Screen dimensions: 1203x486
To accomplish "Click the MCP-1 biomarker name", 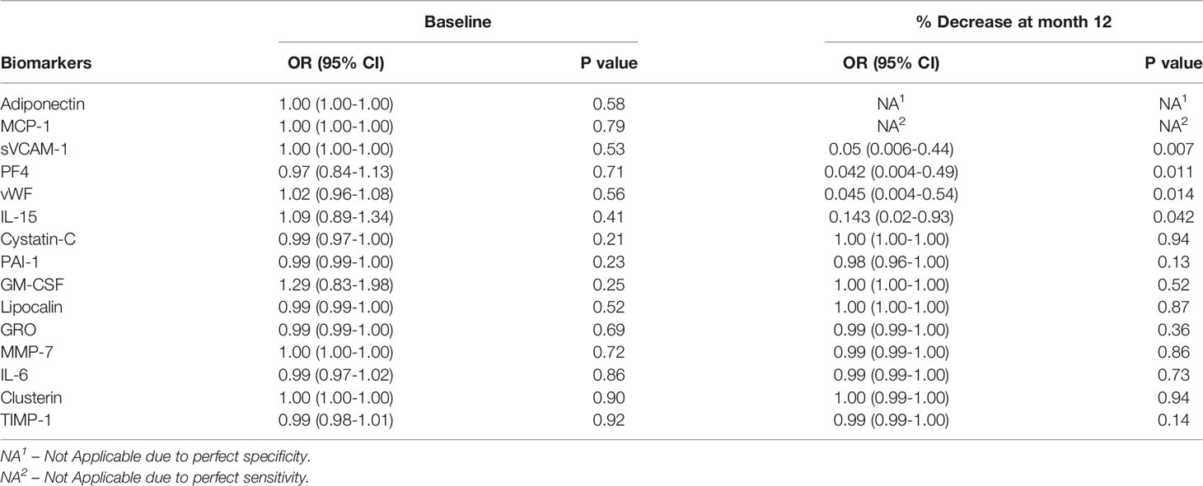I will (25, 126).
